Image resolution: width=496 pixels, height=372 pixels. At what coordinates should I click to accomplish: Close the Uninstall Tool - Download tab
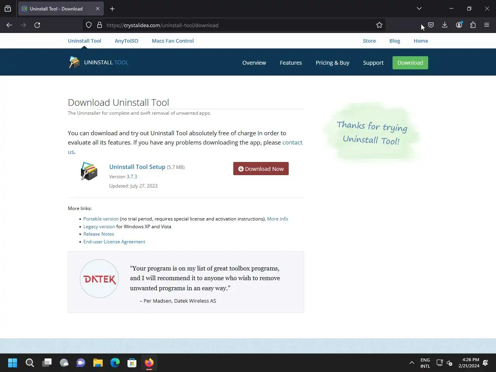click(x=98, y=9)
